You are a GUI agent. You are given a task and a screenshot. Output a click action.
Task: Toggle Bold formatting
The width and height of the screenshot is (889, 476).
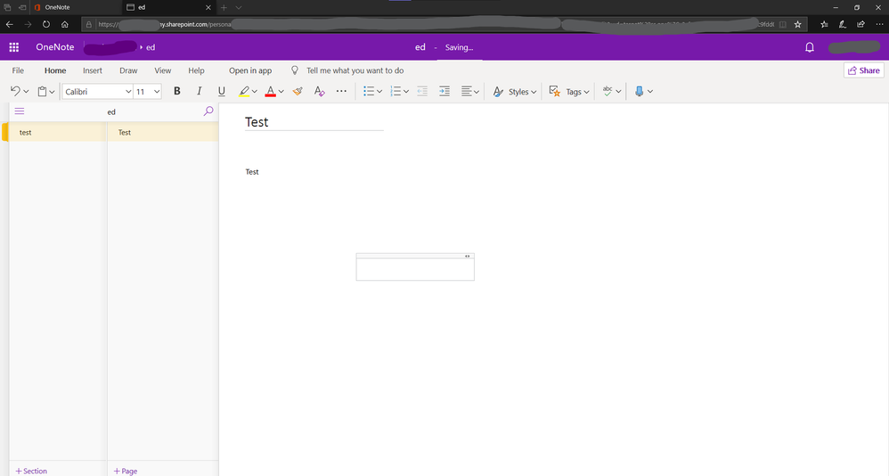(177, 91)
